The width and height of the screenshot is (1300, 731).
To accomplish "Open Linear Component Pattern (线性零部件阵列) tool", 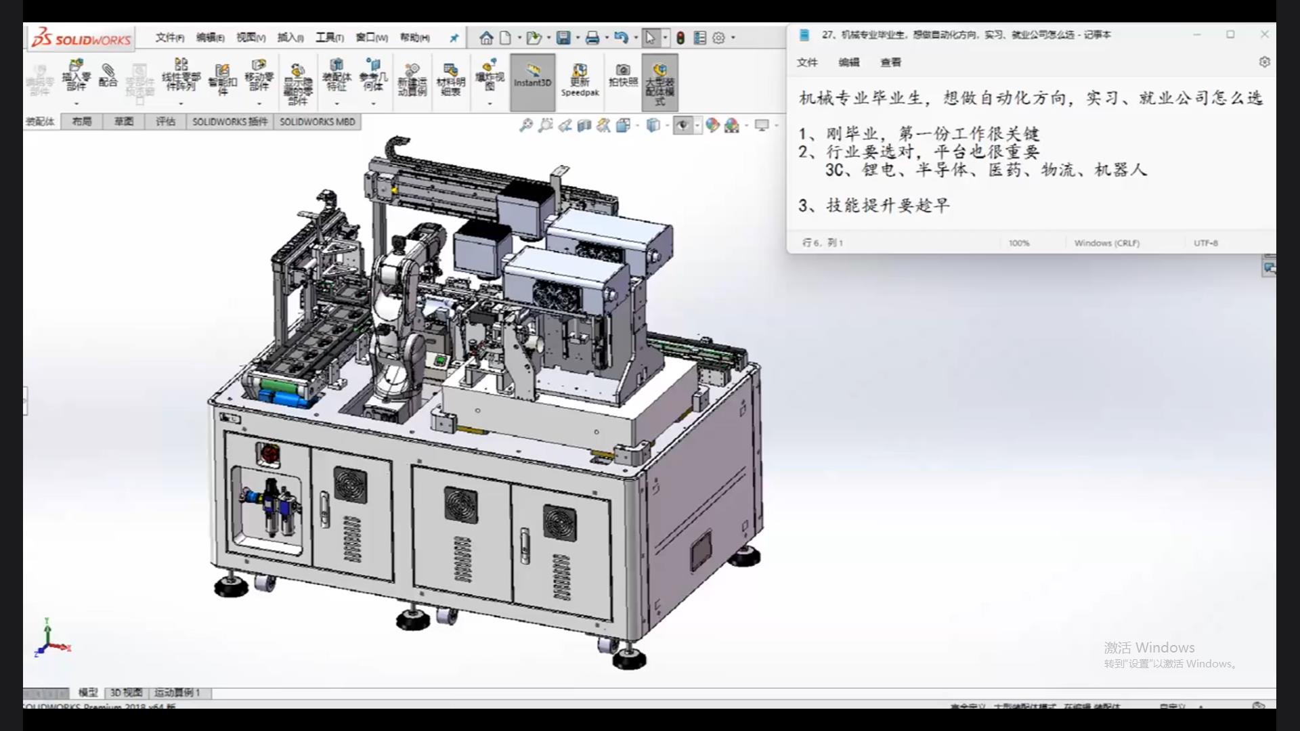I will point(181,75).
